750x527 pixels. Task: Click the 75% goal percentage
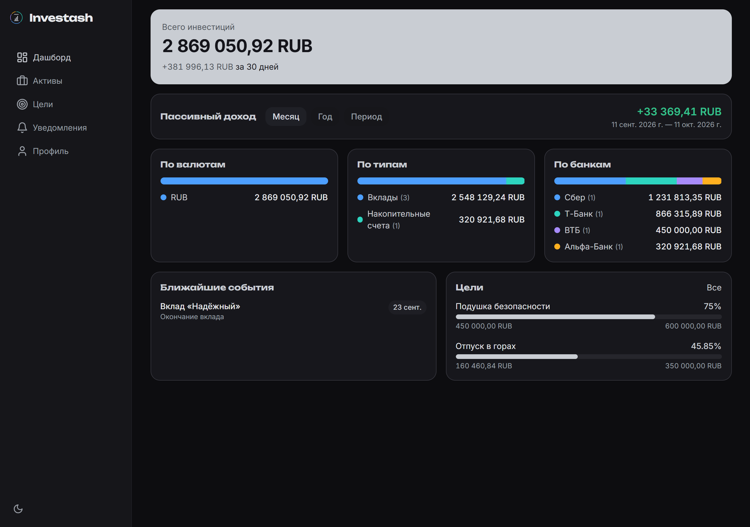(712, 306)
